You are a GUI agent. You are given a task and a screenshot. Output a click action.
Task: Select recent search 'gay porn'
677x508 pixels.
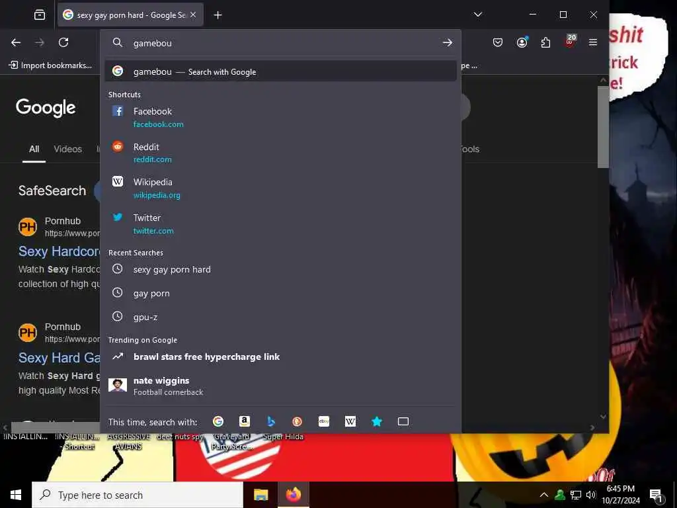pyautogui.click(x=280, y=293)
